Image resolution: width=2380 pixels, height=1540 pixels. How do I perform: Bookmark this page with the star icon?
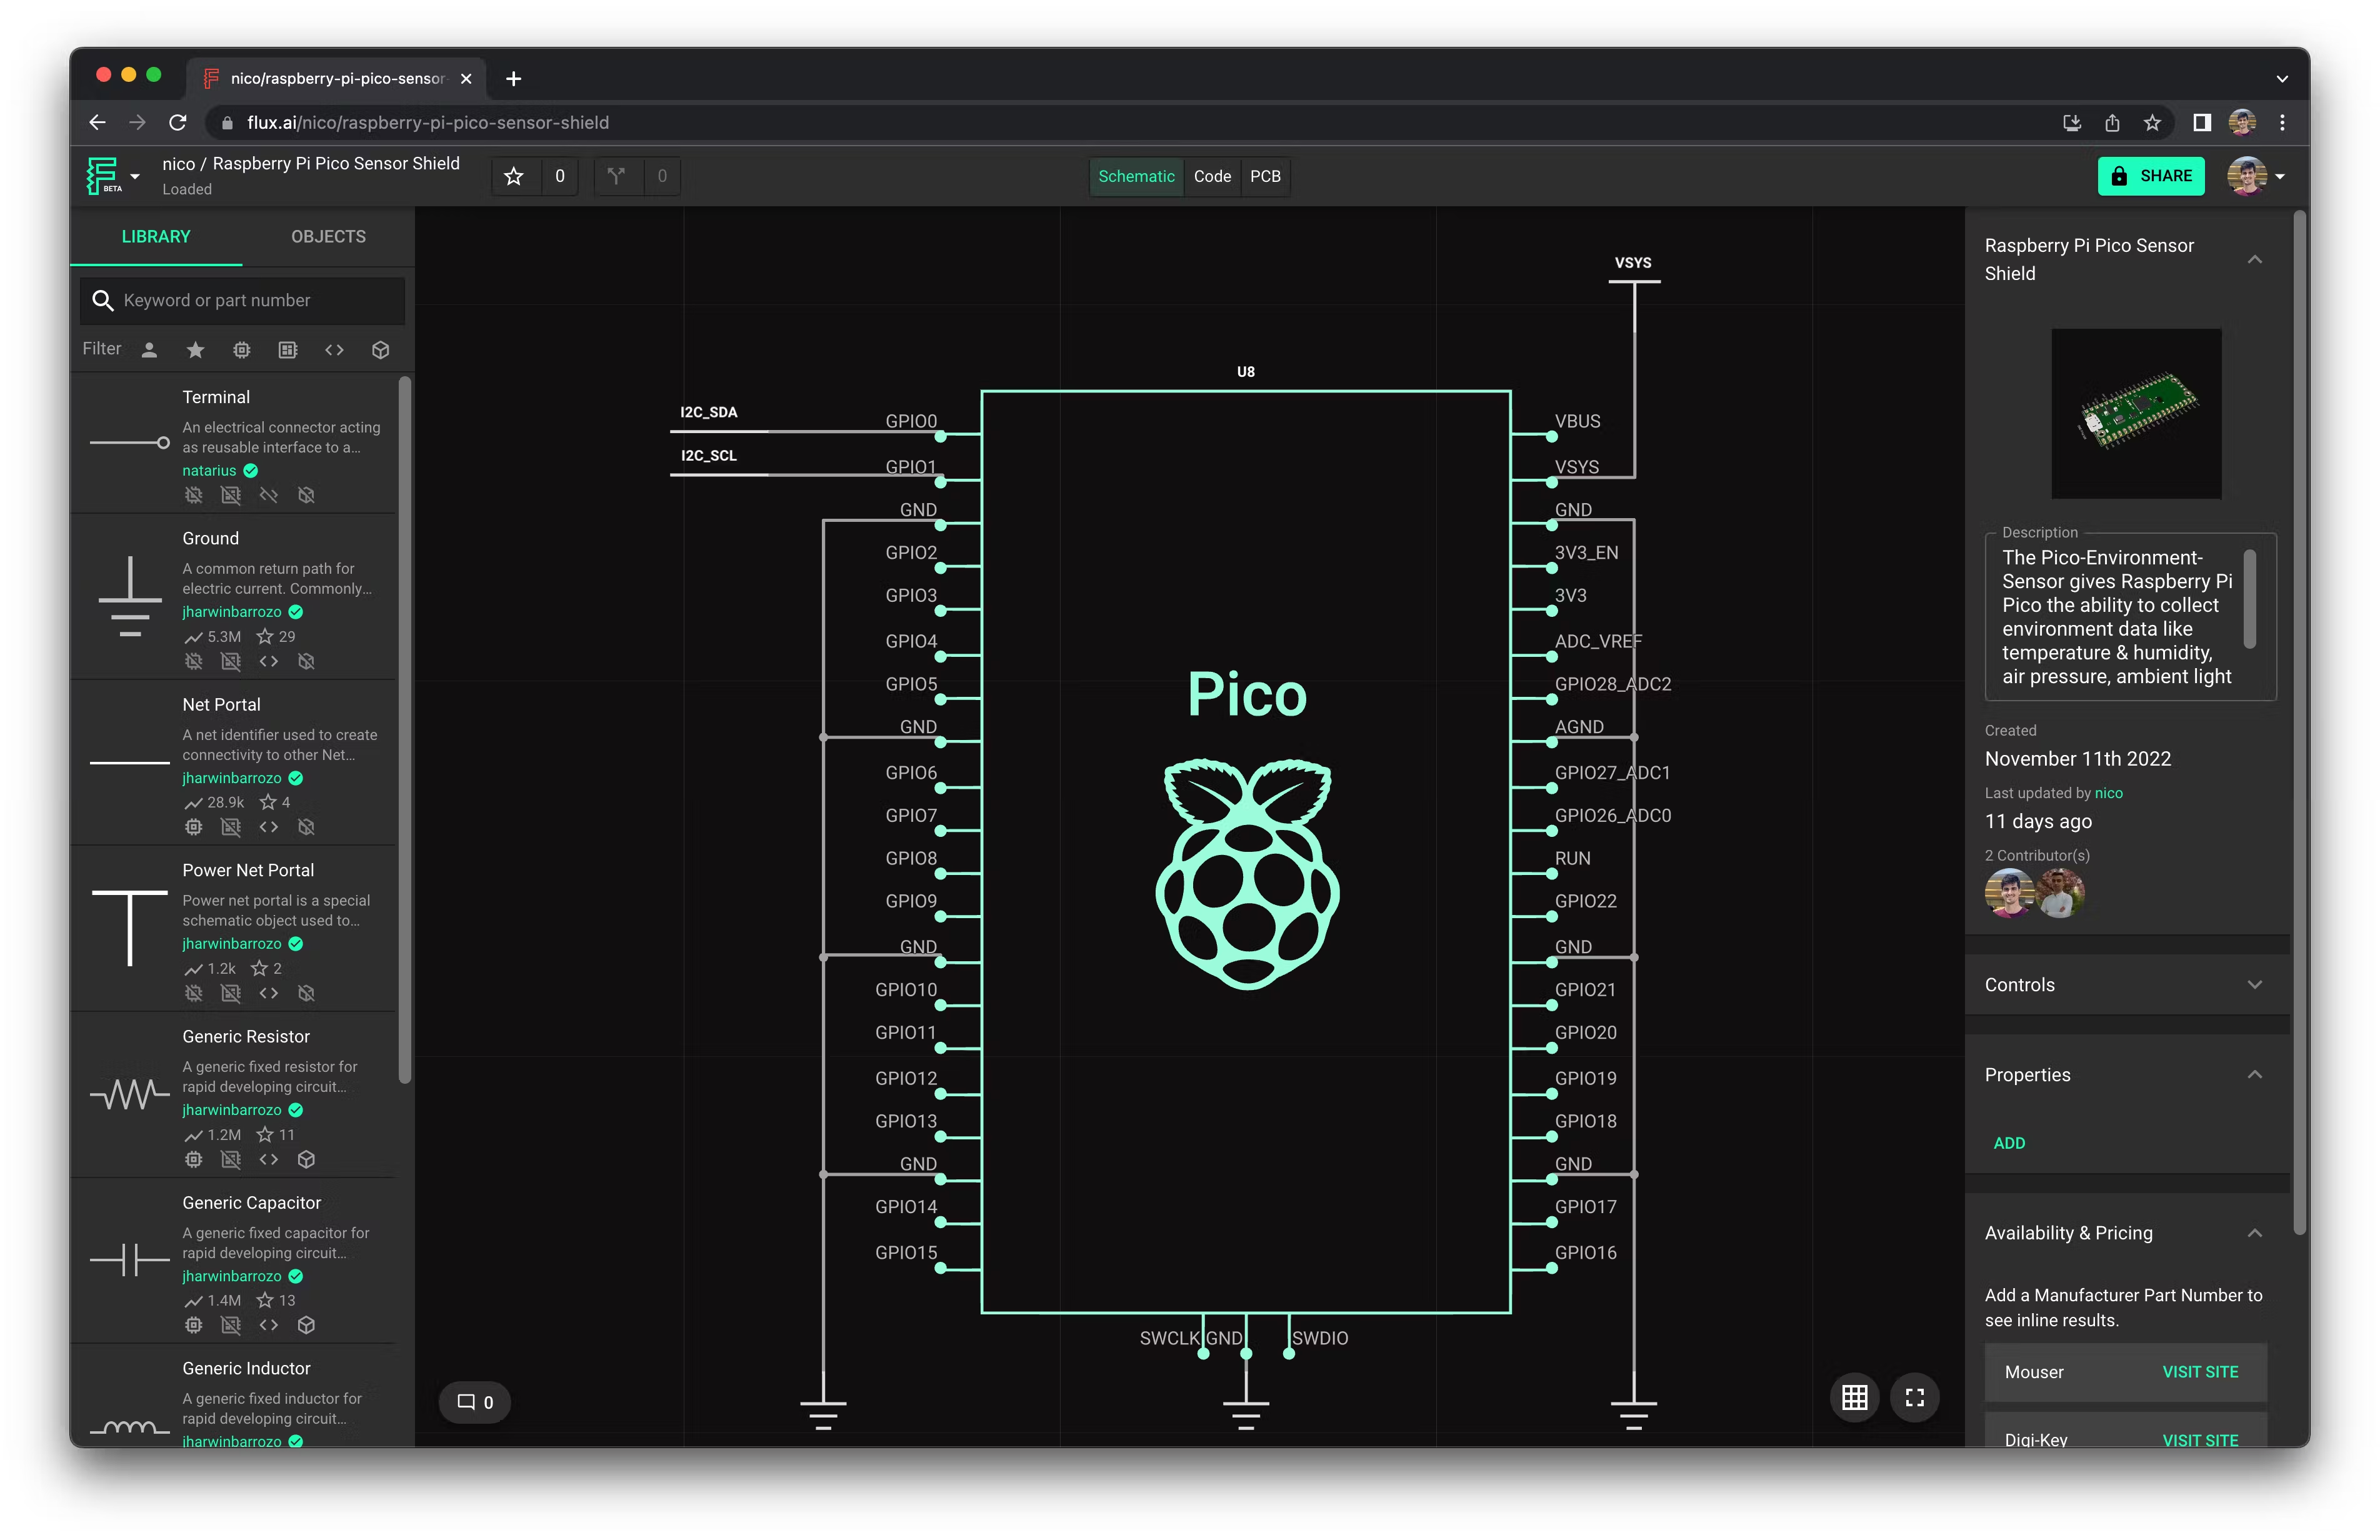coord(2152,122)
